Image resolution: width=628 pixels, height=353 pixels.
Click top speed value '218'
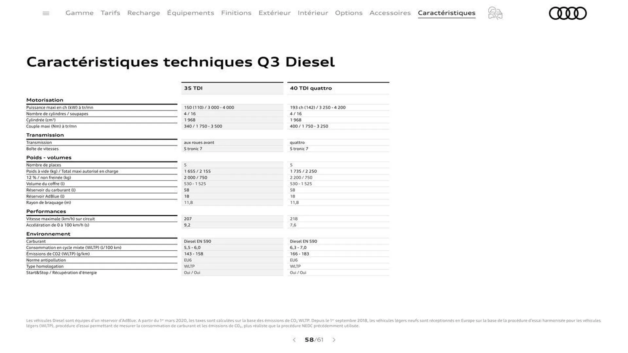(x=294, y=219)
